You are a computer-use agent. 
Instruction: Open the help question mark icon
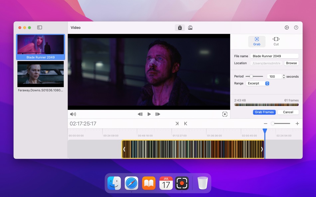tap(296, 28)
